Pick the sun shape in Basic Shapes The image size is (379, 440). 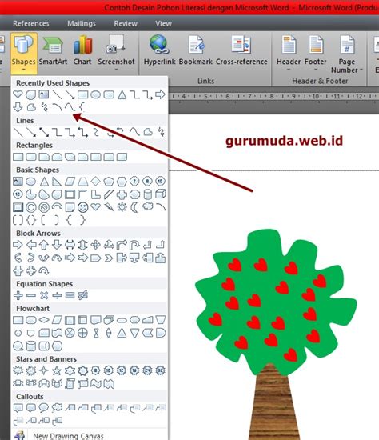(122, 207)
